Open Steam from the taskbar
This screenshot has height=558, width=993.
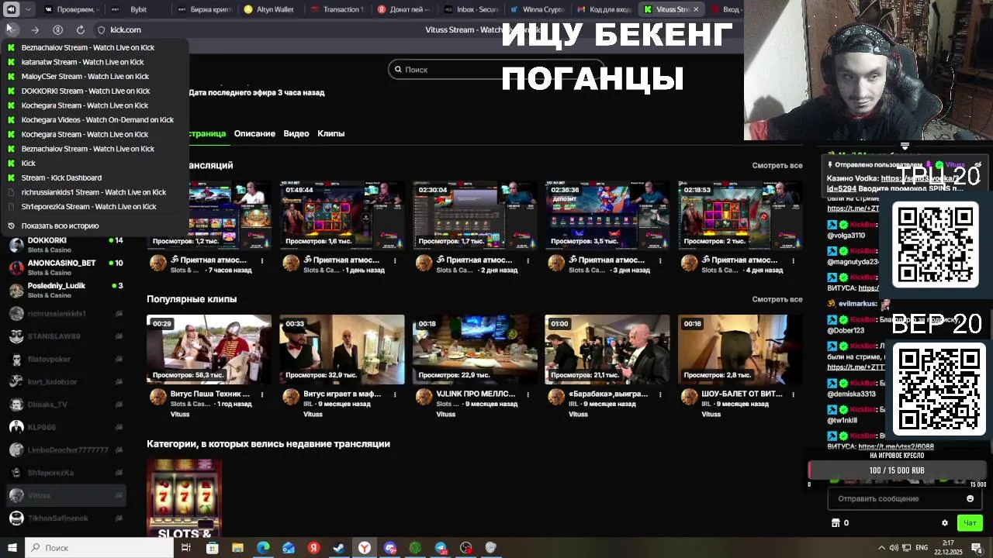tap(339, 548)
